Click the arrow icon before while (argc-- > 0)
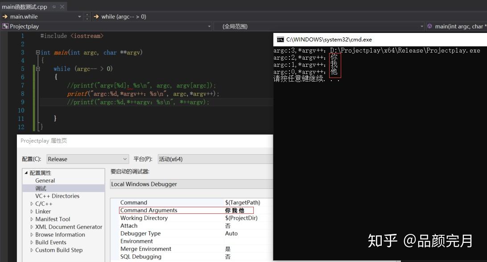487x262 pixels. coord(96,16)
